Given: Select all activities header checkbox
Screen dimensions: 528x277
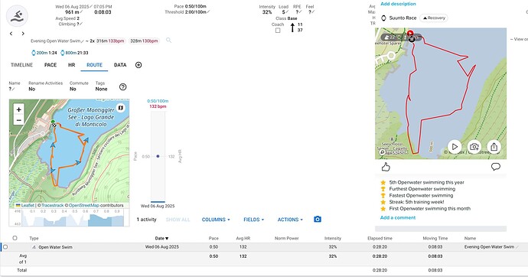Looking at the screenshot, I should (15, 238).
